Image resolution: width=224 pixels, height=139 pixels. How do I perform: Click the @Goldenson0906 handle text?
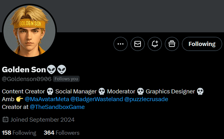click(x=27, y=79)
